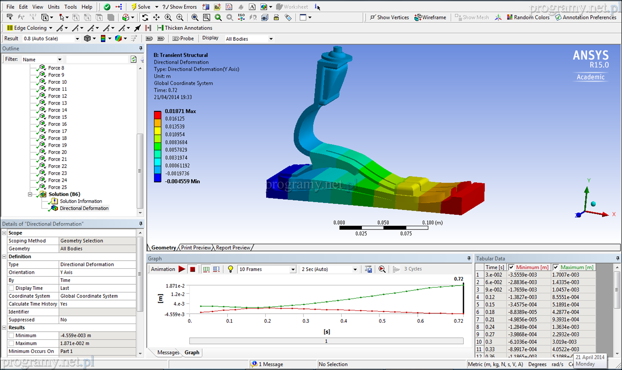Image resolution: width=622 pixels, height=370 pixels.
Task: Switch to the Print Preview tab
Action: click(x=196, y=247)
